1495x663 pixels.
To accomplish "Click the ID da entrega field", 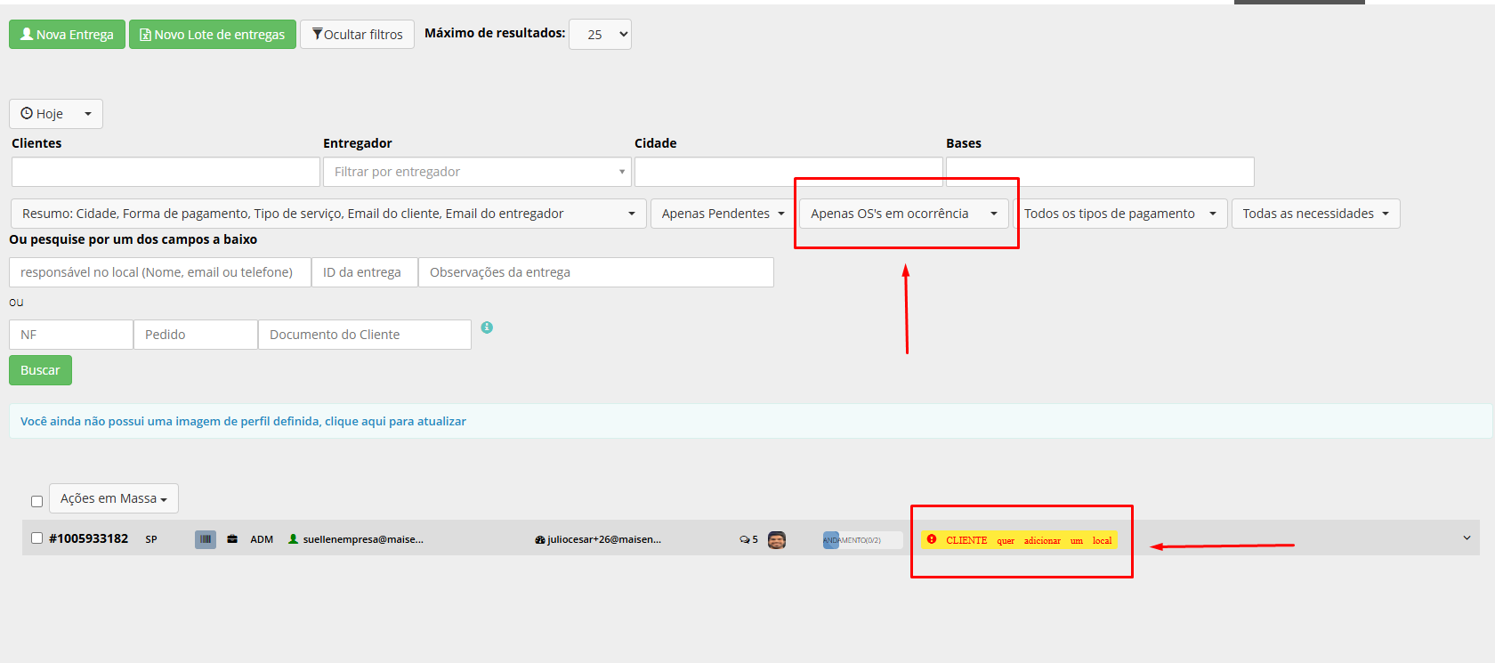I will (x=365, y=272).
